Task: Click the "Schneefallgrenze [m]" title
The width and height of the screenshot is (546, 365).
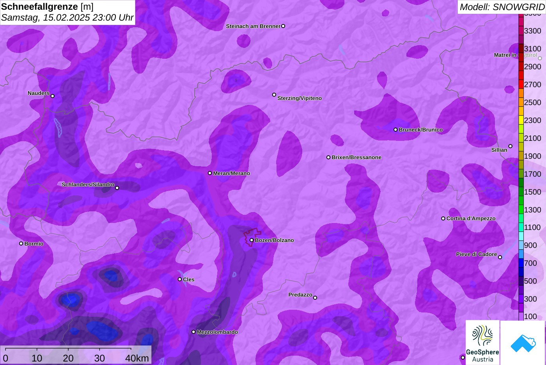Action: (x=47, y=7)
